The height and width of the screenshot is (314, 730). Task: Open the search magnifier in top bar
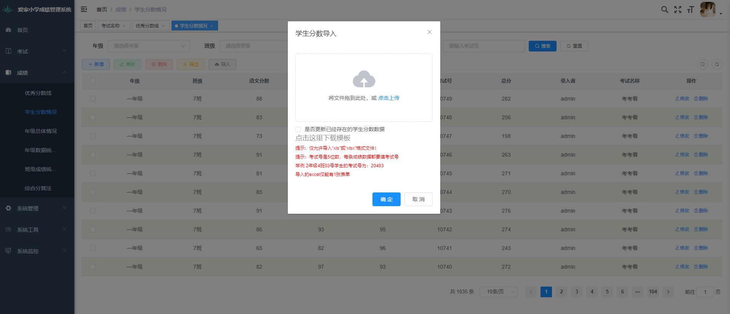click(x=664, y=10)
